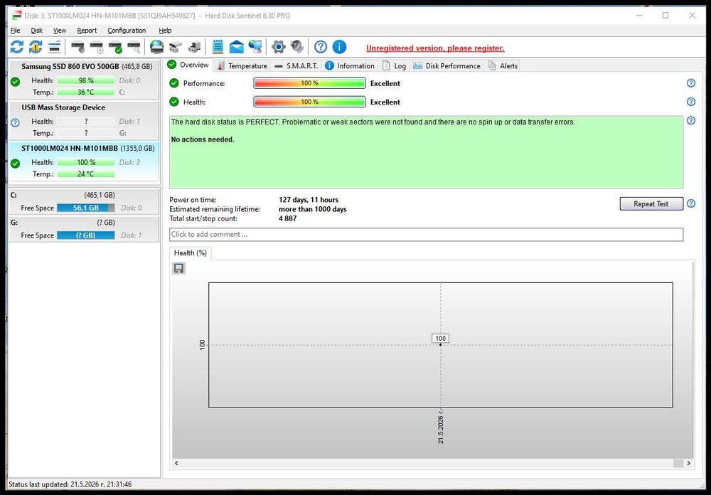Click the help icon beside the Performance bar
711x495 pixels.
point(690,83)
